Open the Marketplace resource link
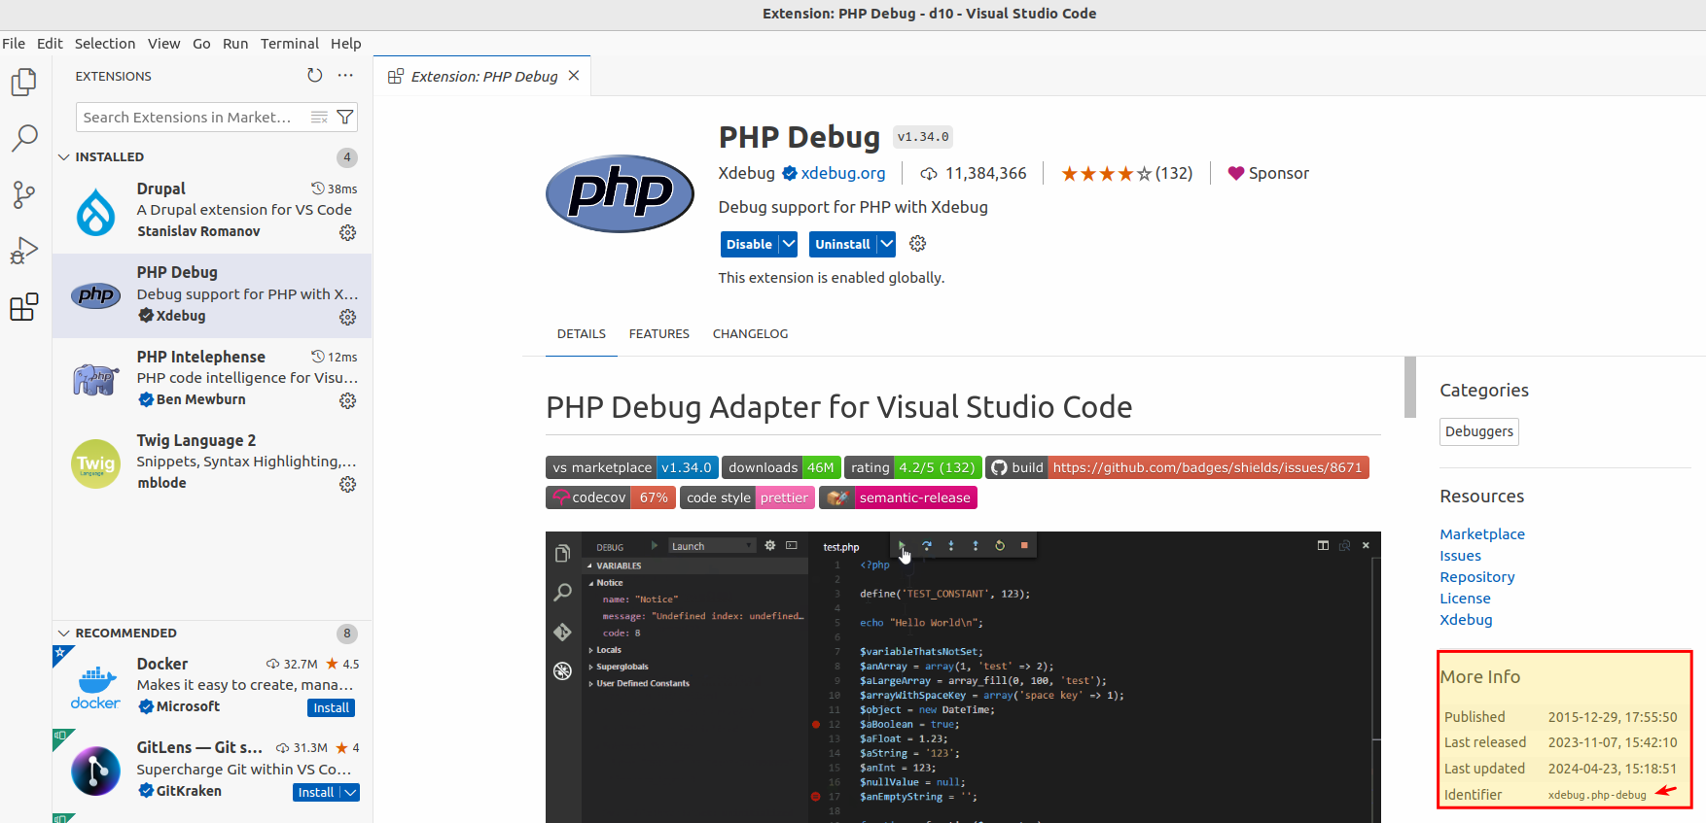1706x823 pixels. coord(1482,534)
